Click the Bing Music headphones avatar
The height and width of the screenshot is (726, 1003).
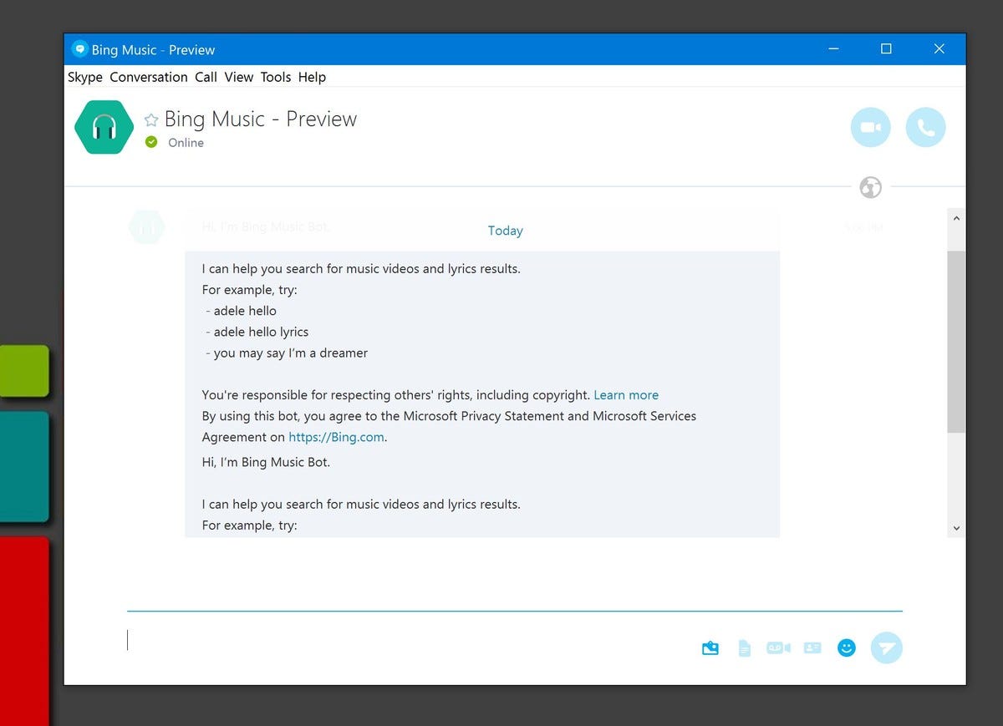tap(104, 127)
